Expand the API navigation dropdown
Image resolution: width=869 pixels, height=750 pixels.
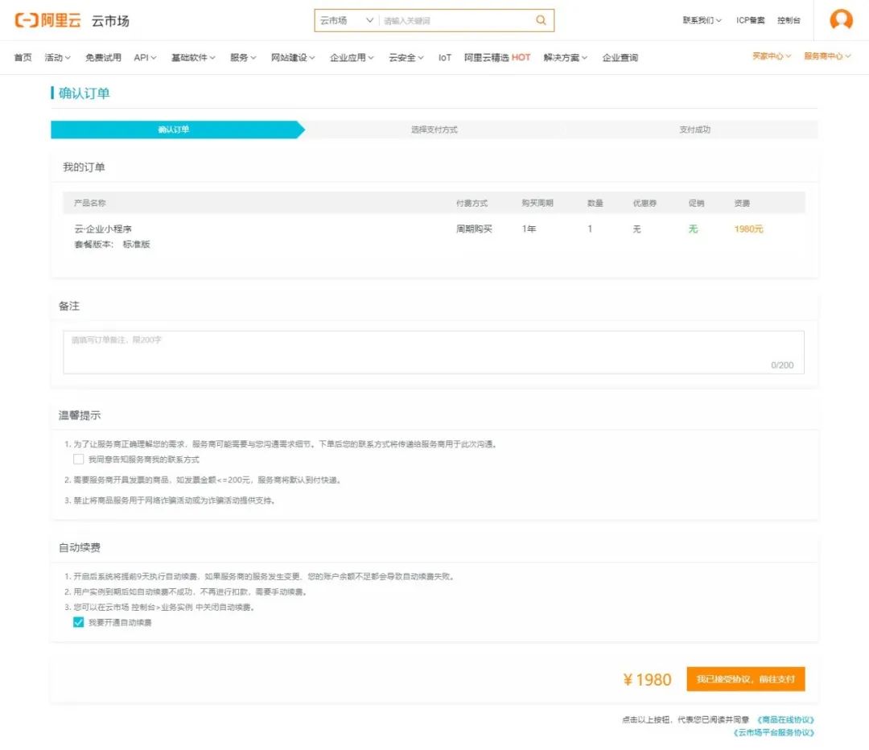tap(145, 58)
